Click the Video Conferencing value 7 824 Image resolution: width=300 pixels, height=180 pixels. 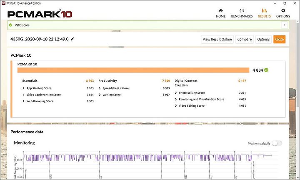pos(90,95)
